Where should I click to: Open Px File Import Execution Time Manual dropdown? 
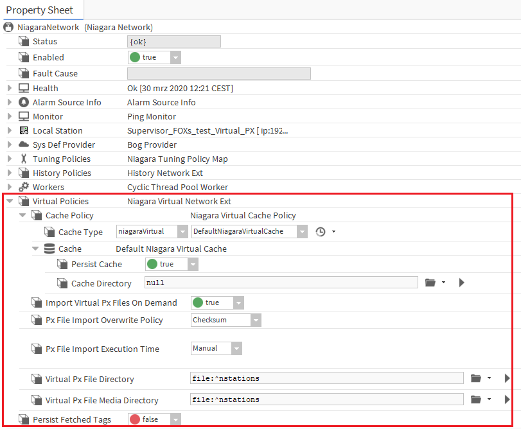(x=236, y=349)
